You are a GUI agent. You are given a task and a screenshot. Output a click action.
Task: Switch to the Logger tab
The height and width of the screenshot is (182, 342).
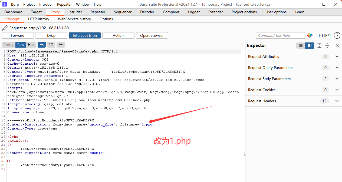[x=194, y=12]
